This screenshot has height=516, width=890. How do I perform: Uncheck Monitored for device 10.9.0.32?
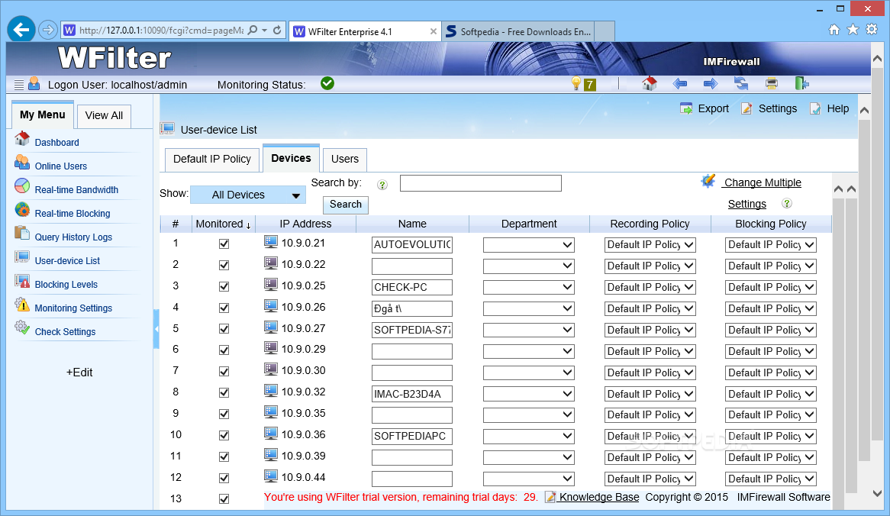click(224, 393)
